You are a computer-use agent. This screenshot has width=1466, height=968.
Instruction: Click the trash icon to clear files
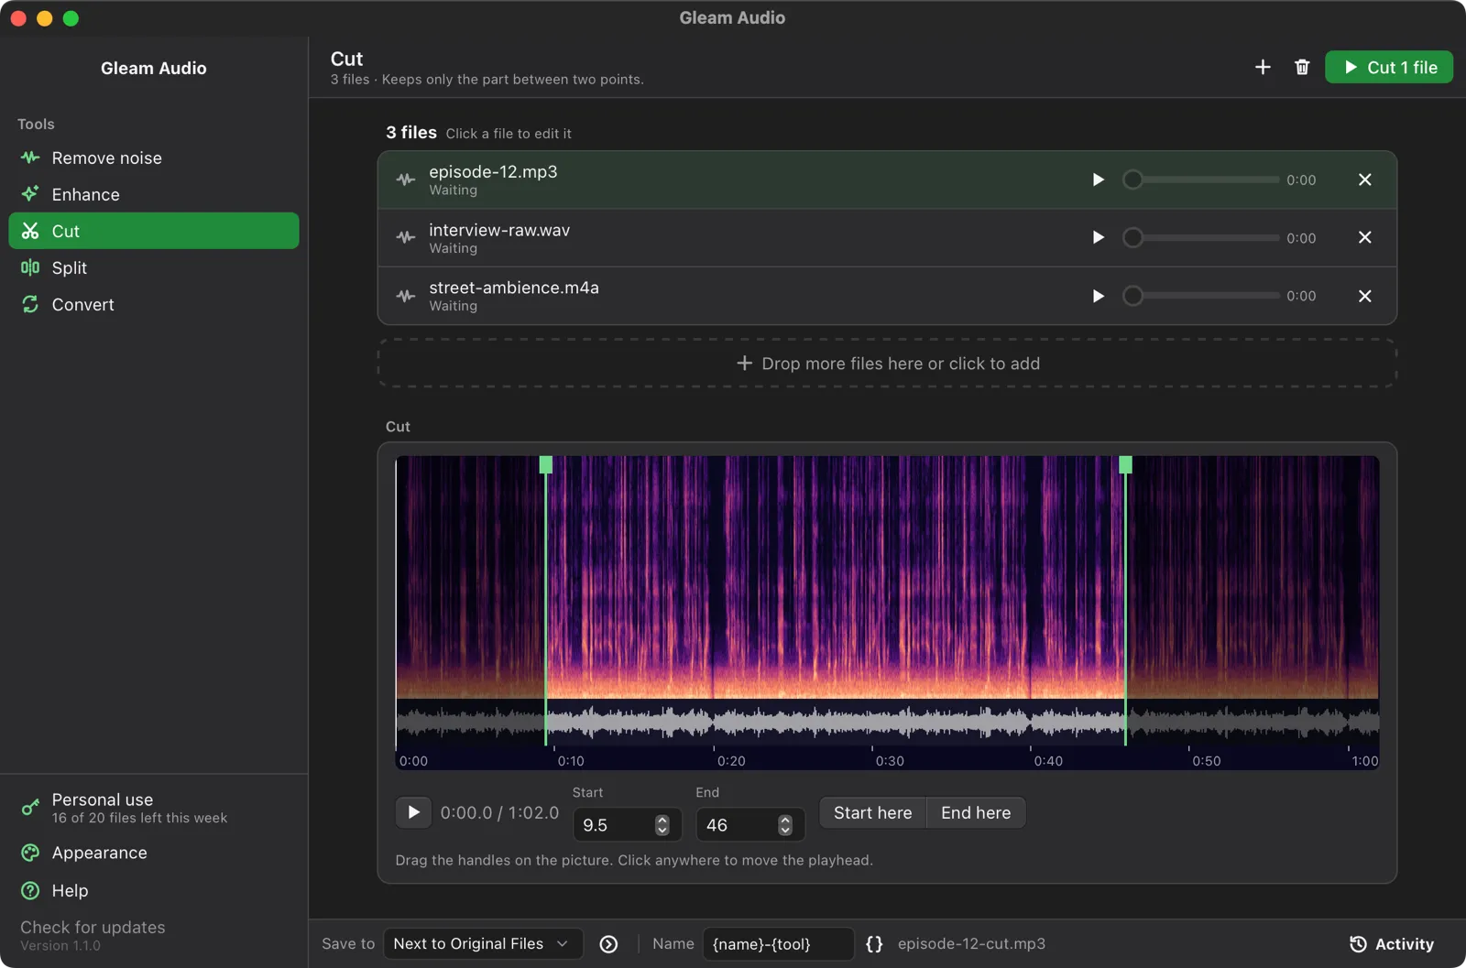[1302, 67]
